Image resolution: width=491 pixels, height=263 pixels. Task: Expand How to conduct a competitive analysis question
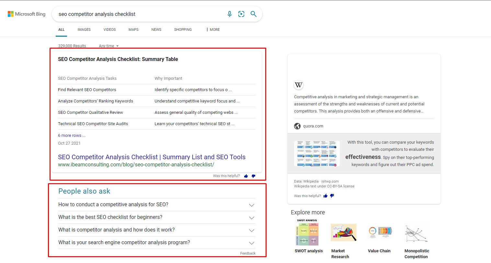pos(157,205)
